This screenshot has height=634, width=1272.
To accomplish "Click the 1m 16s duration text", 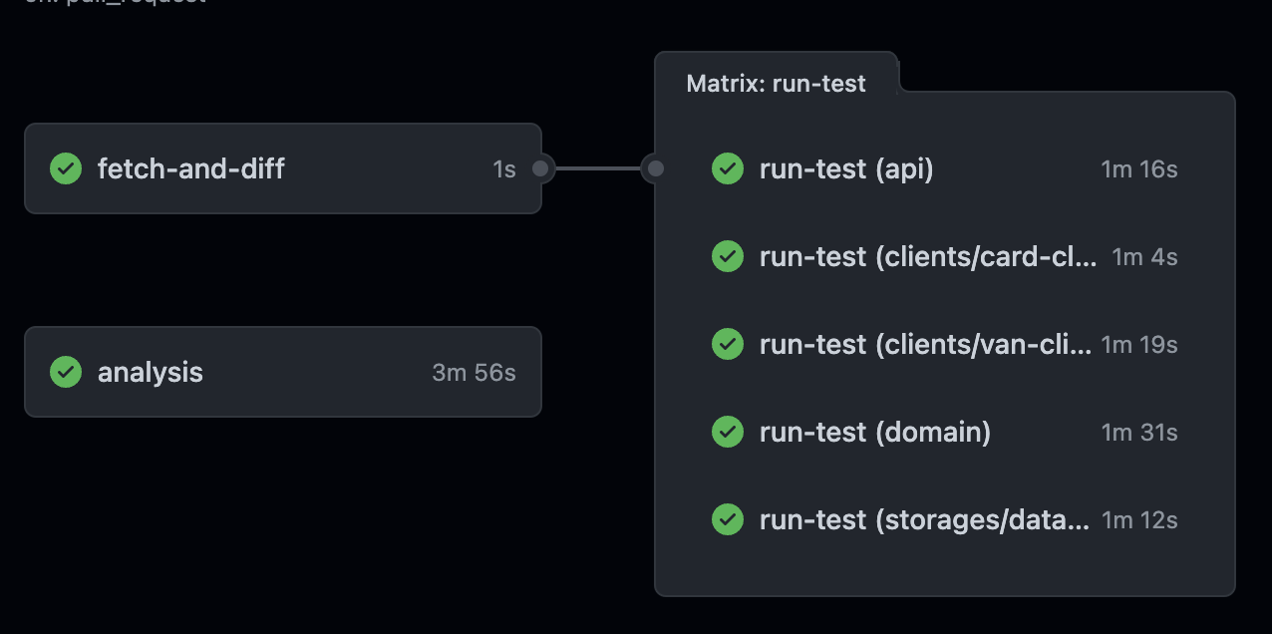I will tap(1139, 169).
